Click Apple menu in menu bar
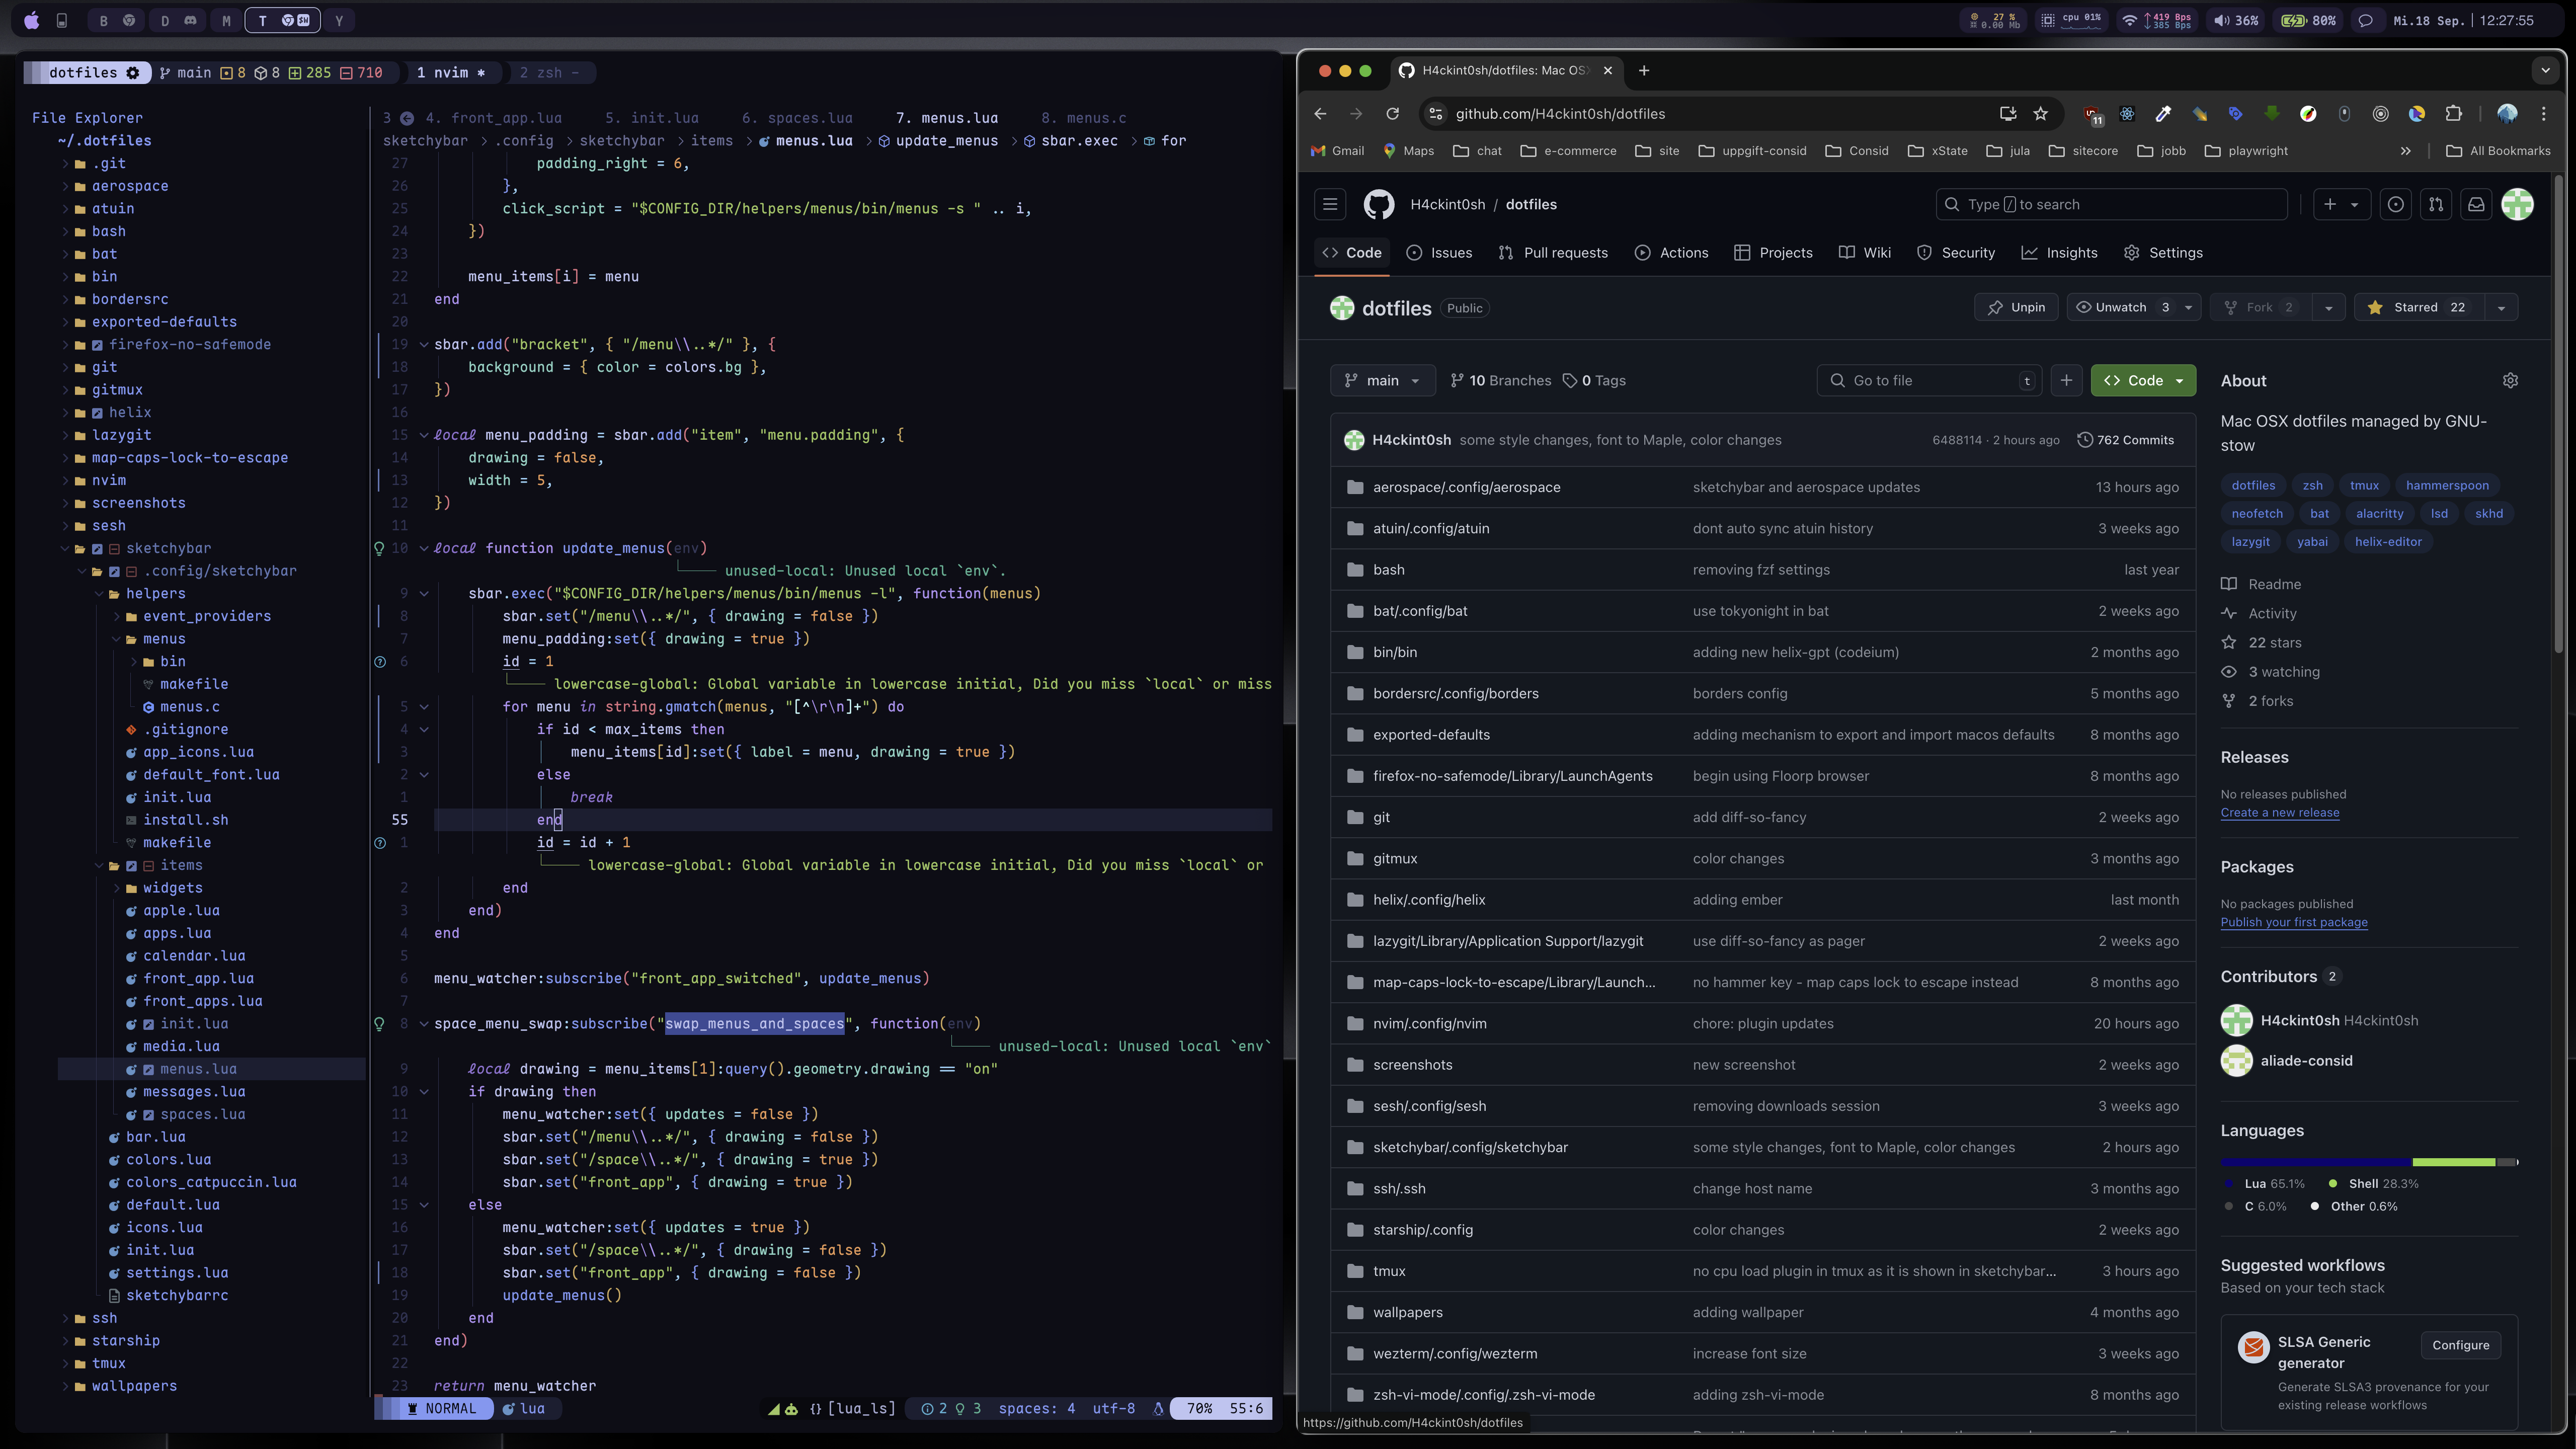Screen dimensions: 2576x1449 [31, 20]
